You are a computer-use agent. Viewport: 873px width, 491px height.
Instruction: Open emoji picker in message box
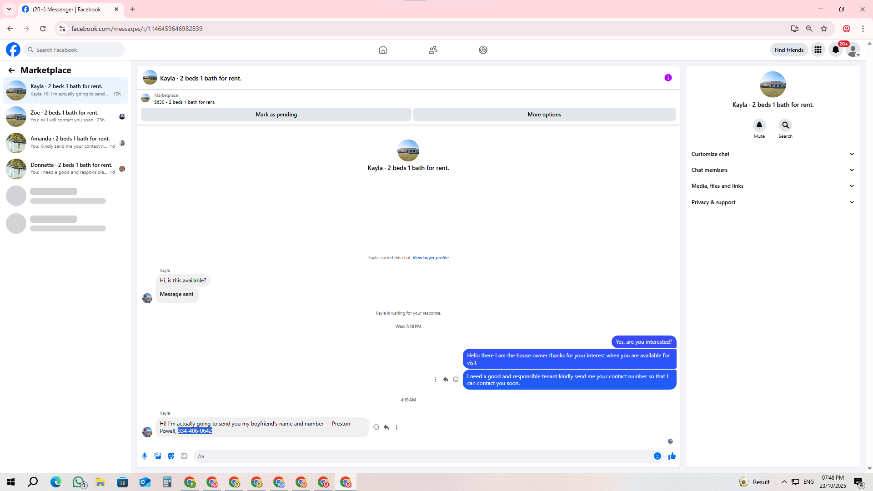tap(657, 456)
